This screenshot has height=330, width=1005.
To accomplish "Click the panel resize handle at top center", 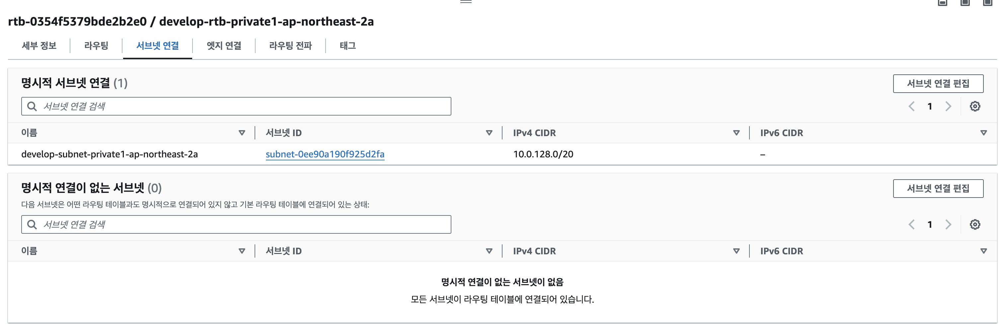I will (x=466, y=2).
